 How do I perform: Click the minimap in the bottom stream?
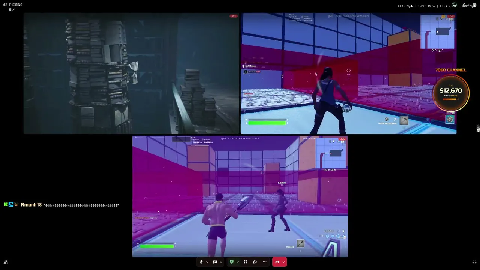pyautogui.click(x=330, y=153)
